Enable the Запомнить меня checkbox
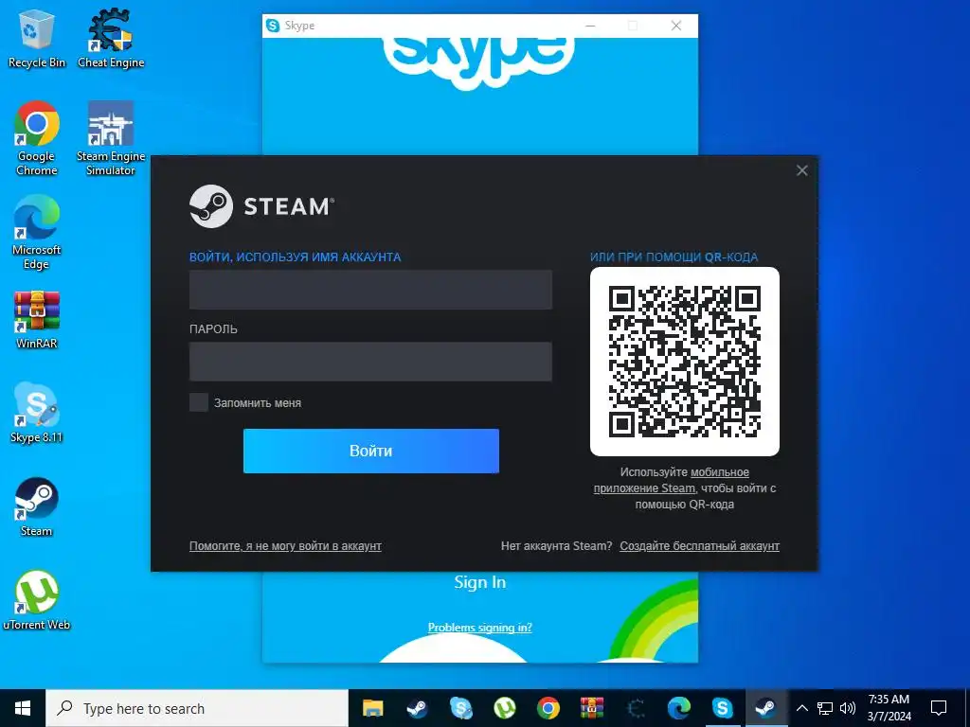The height and width of the screenshot is (727, 970). pyautogui.click(x=199, y=402)
